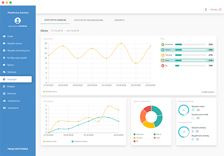Click the sent mails icon beside 34
Viewport: 224px width, 156px height.
click(193, 110)
